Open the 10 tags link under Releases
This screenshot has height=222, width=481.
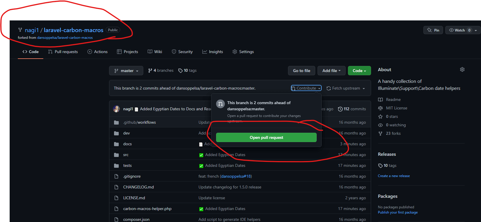(x=387, y=165)
